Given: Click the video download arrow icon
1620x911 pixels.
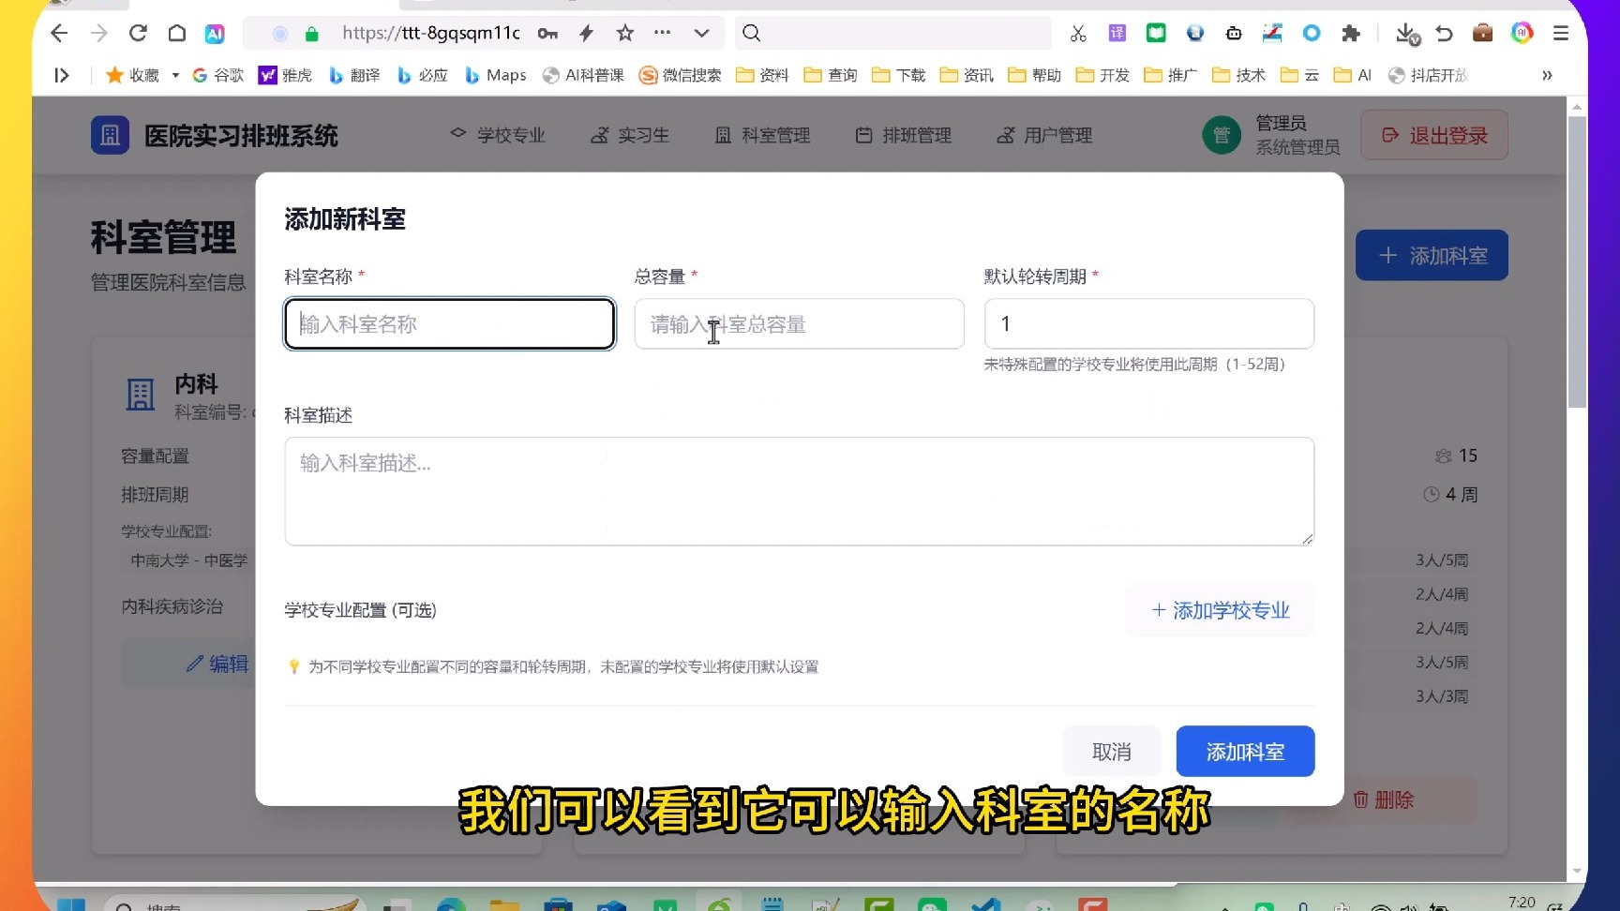Looking at the screenshot, I should (x=1405, y=35).
